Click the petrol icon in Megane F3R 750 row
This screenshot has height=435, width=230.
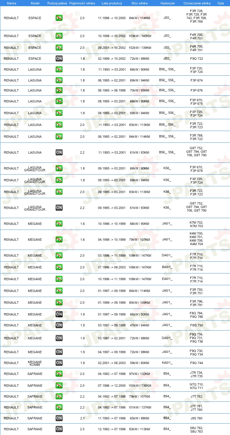click(x=59, y=291)
